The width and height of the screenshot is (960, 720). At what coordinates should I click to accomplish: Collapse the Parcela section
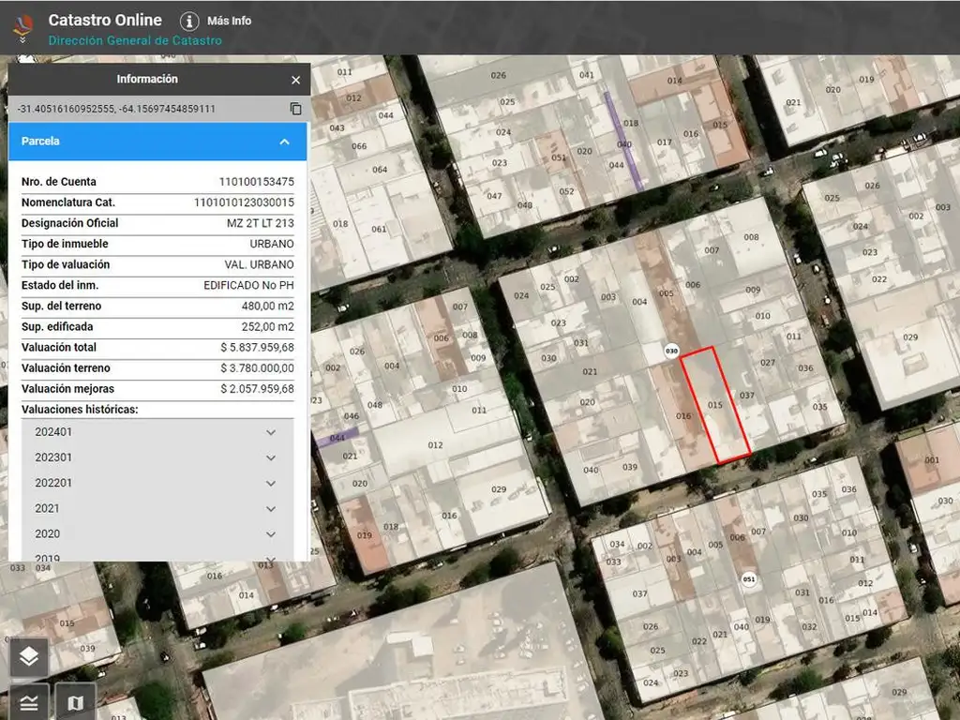(x=284, y=142)
